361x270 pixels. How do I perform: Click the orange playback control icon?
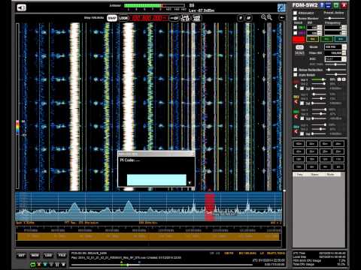click(x=39, y=265)
